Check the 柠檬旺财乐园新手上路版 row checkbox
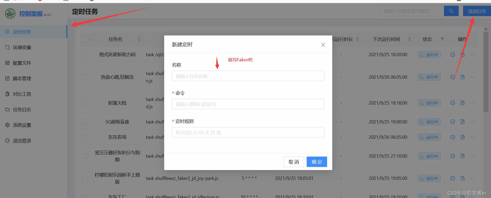This screenshot has height=198, width=491. tap(86, 178)
